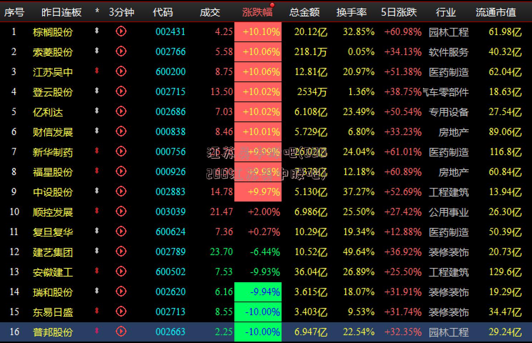
Task: Open 3-minute playback icon for 东易日盛
Action: (121, 312)
